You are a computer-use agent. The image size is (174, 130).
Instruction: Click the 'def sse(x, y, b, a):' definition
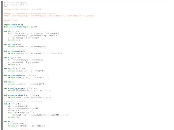[15, 69]
